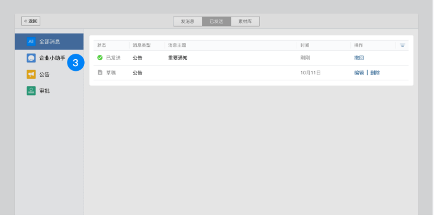The width and height of the screenshot is (434, 216).
Task: Open the 重要通知 message subject
Action: pos(178,58)
